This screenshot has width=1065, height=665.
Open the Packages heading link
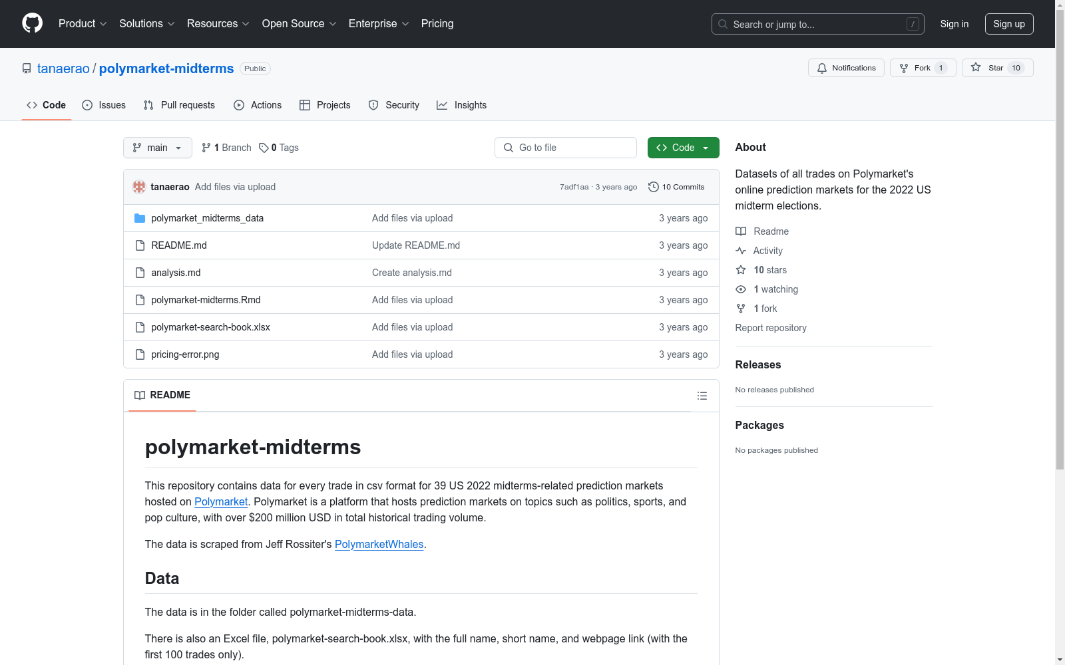click(759, 425)
